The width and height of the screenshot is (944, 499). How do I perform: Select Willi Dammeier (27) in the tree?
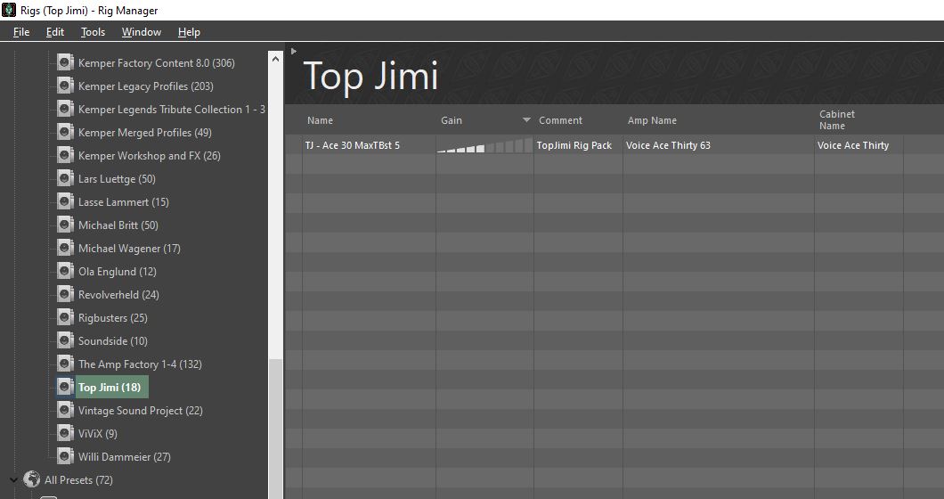pos(125,457)
